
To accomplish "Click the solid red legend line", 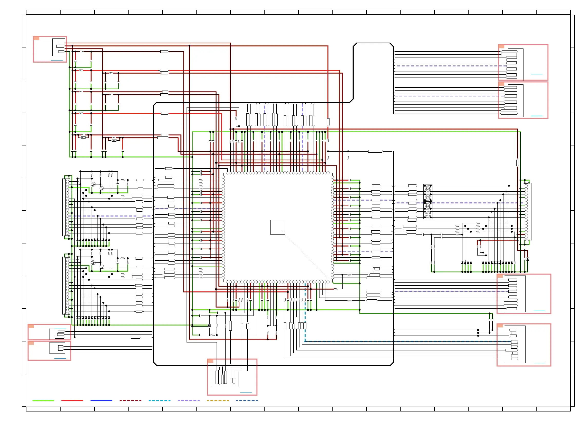I will click(x=72, y=400).
